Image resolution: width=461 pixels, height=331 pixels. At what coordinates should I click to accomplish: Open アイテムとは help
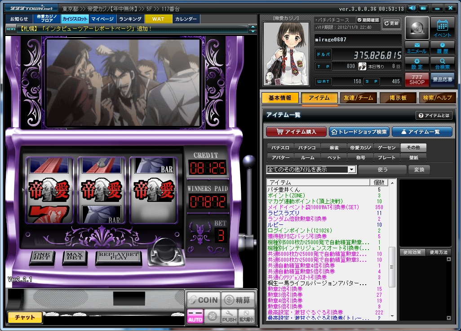434,115
